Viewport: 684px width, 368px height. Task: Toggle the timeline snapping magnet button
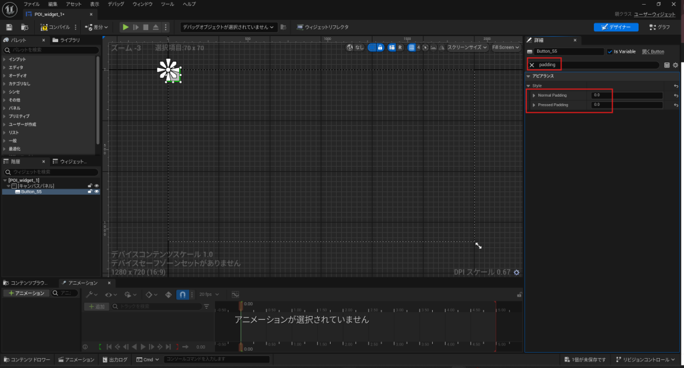click(182, 294)
